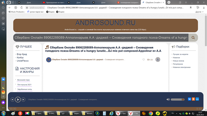Open Лучшее за неделю collection
This screenshot has width=207, height=116.
181,54
